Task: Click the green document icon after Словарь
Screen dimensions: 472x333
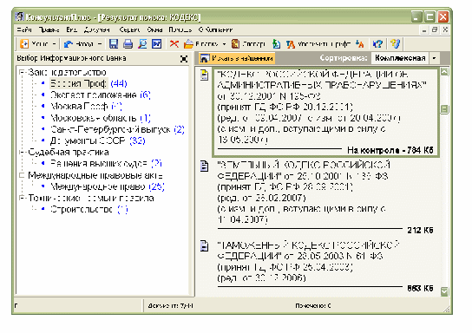Action: click(x=276, y=44)
